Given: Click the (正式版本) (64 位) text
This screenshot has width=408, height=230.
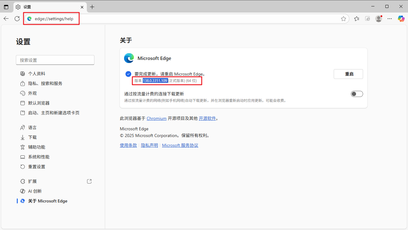Looking at the screenshot, I should (182, 80).
